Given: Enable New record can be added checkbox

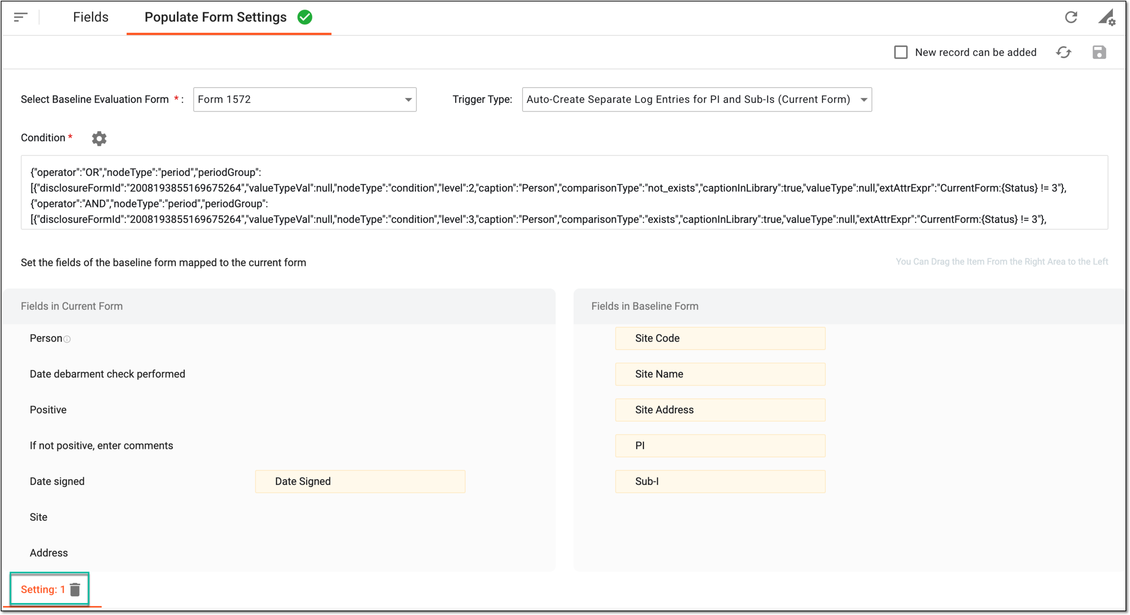Looking at the screenshot, I should pos(900,52).
